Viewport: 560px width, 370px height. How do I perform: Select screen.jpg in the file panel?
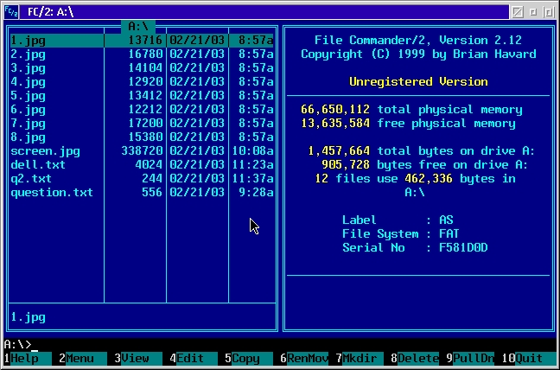click(142, 151)
